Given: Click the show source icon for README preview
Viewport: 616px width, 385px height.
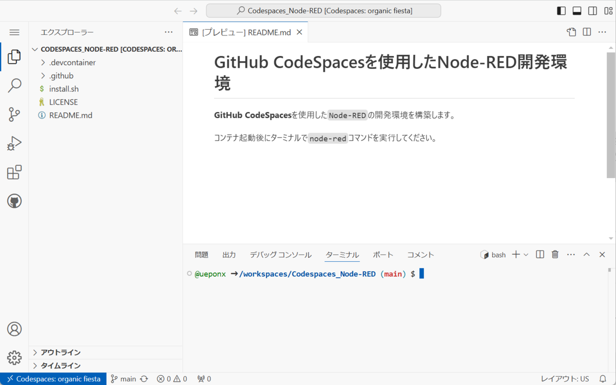Looking at the screenshot, I should 571,32.
